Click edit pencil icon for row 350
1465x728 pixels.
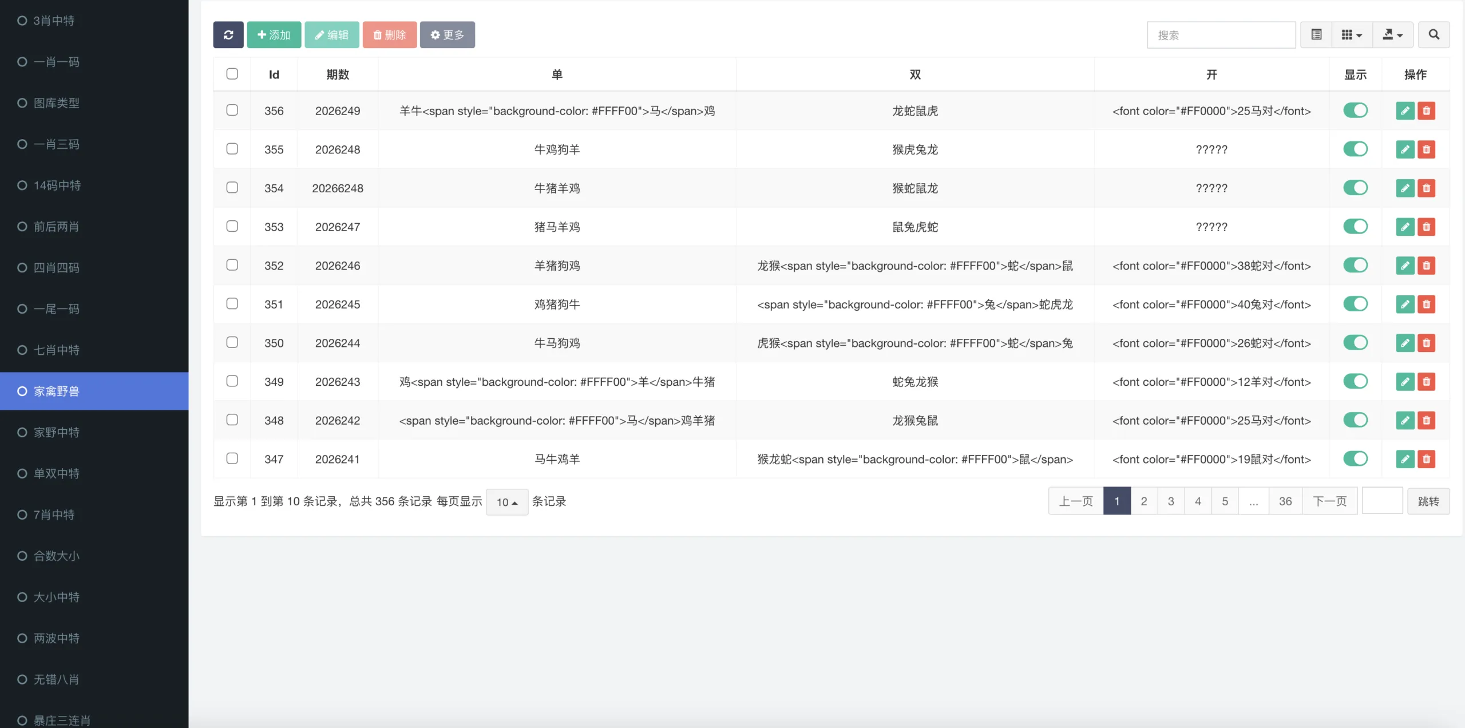click(x=1405, y=343)
